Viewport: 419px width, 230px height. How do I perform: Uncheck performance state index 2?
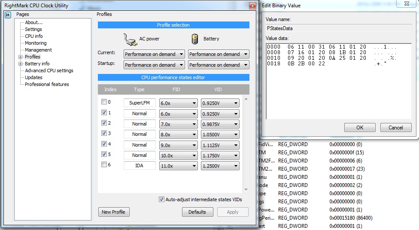pyautogui.click(x=104, y=123)
